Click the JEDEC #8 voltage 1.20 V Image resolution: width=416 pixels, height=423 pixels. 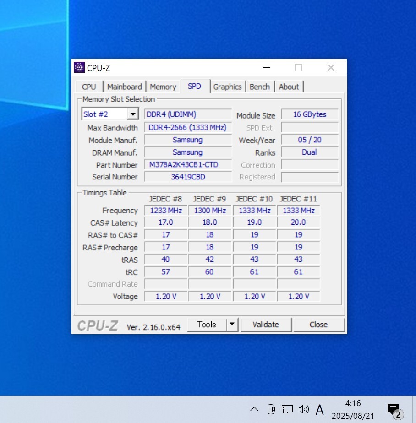pyautogui.click(x=166, y=297)
